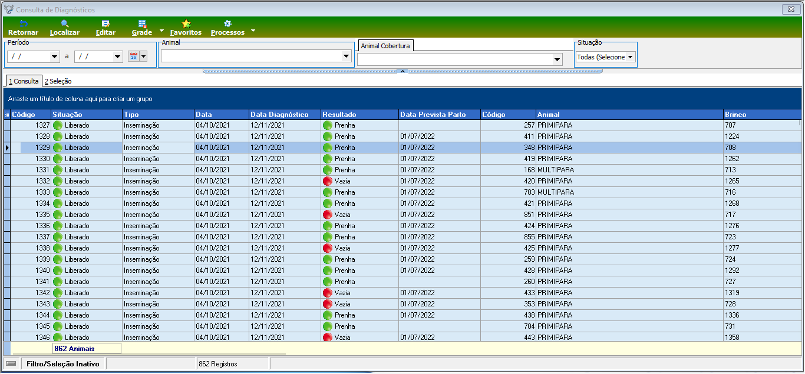Click Filtro/Seleção Inativo status entry
The height and width of the screenshot is (374, 805).
[63, 364]
